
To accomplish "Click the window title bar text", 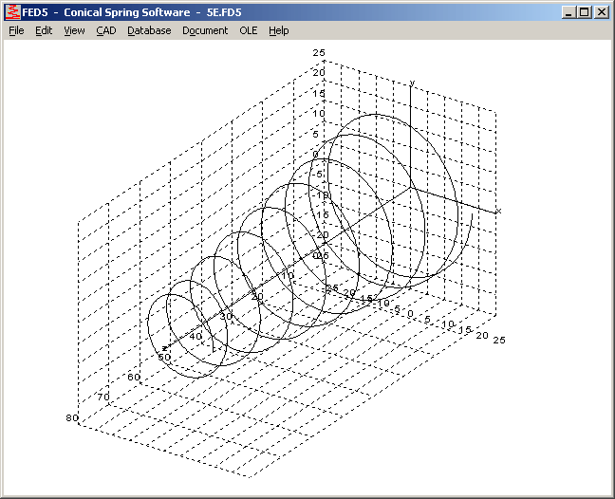I will coord(142,12).
